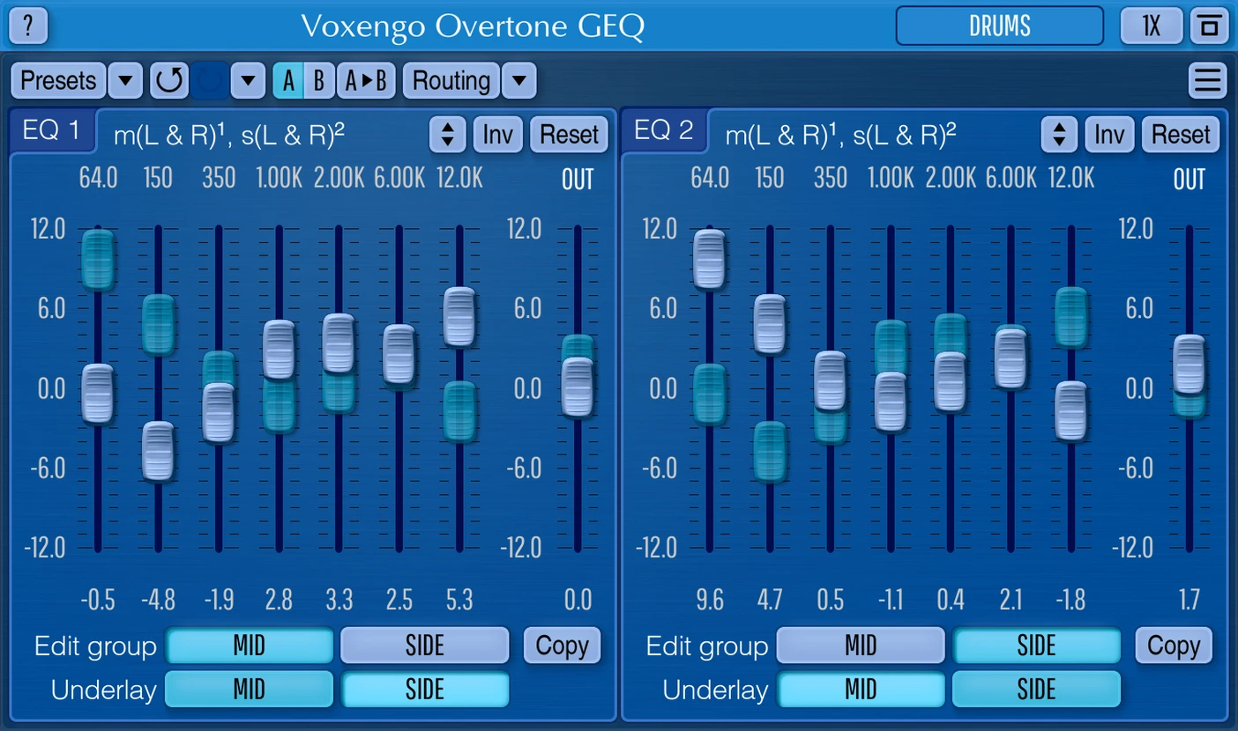Click EQ 1 2.00K band white slider
The height and width of the screenshot is (731, 1238).
pos(339,343)
